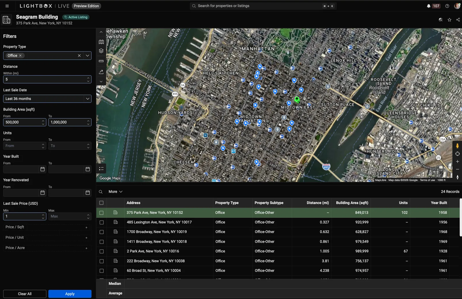Open the hamburger navigation menu
This screenshot has height=299, width=462.
(7, 6)
